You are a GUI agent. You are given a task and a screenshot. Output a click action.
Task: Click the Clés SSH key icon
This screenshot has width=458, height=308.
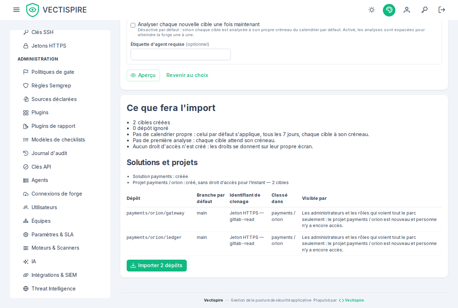click(26, 32)
